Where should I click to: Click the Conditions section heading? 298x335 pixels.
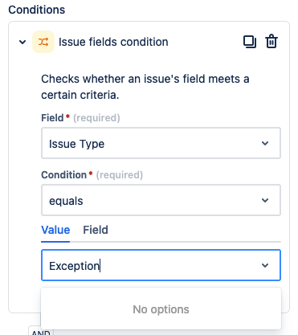37,10
